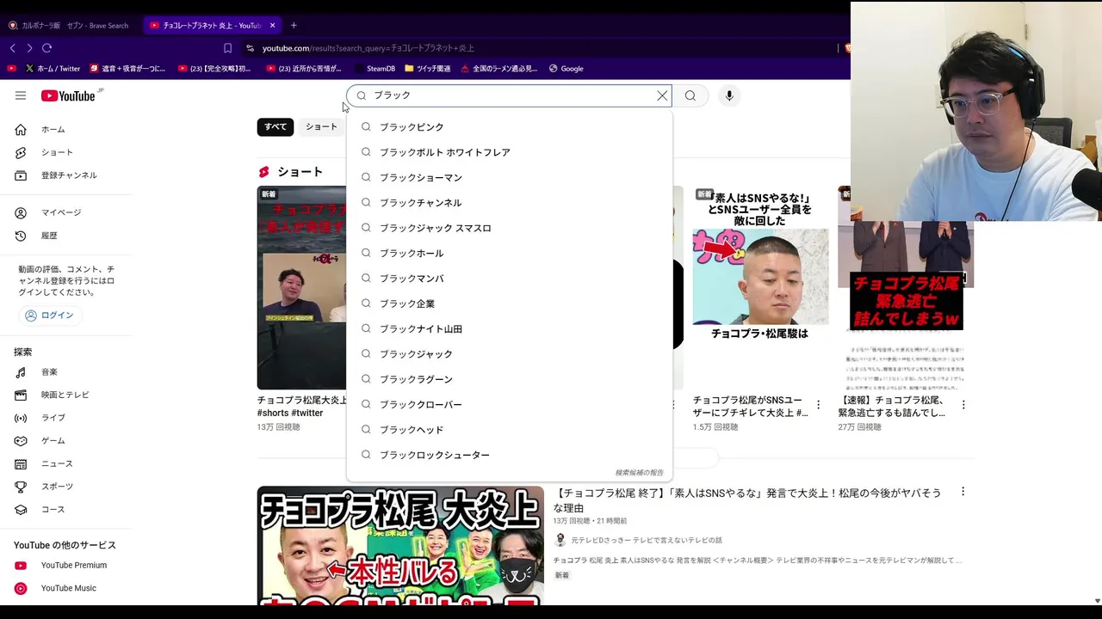Viewport: 1102px width, 619px height.
Task: Choose suggestion ブラックピンク
Action: click(509, 127)
